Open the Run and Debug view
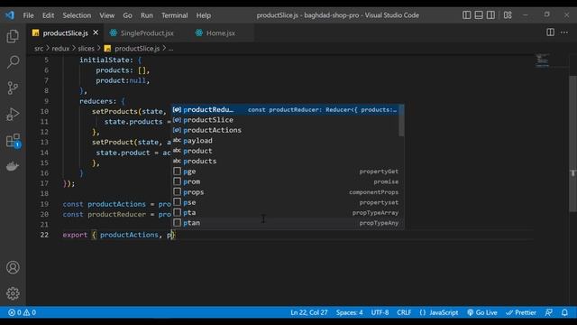Image resolution: width=577 pixels, height=325 pixels. [13, 115]
